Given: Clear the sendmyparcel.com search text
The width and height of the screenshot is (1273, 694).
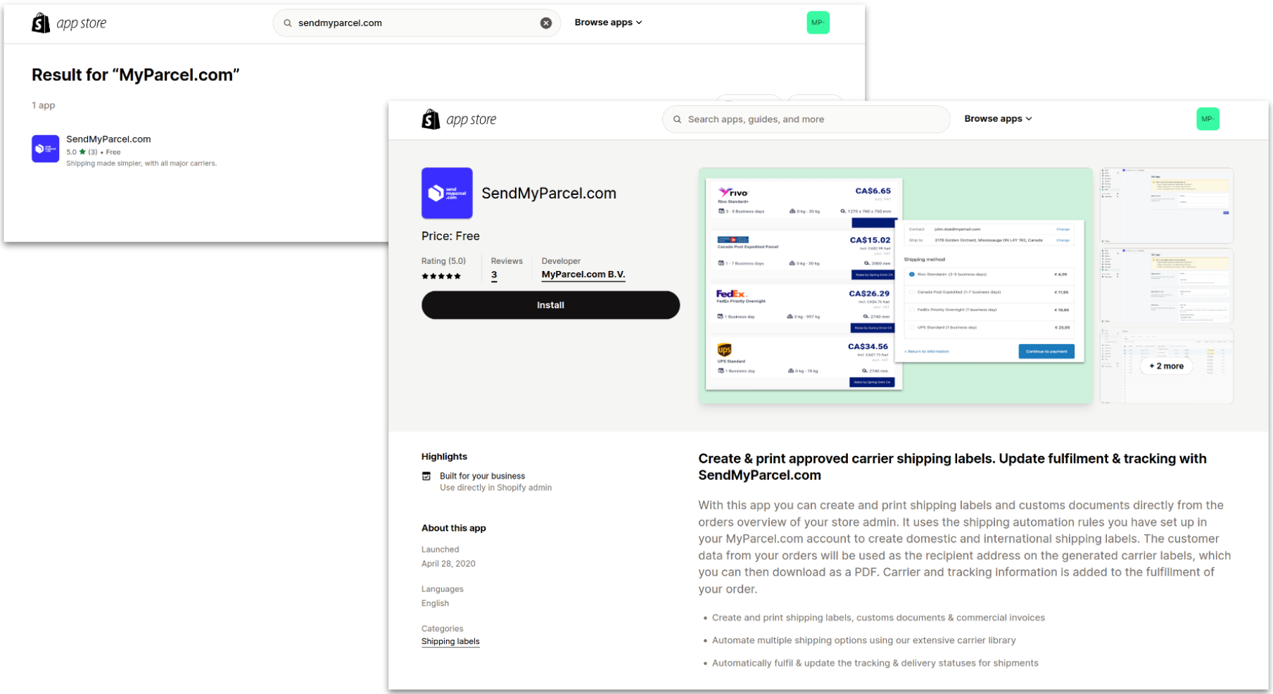Looking at the screenshot, I should click(x=545, y=23).
